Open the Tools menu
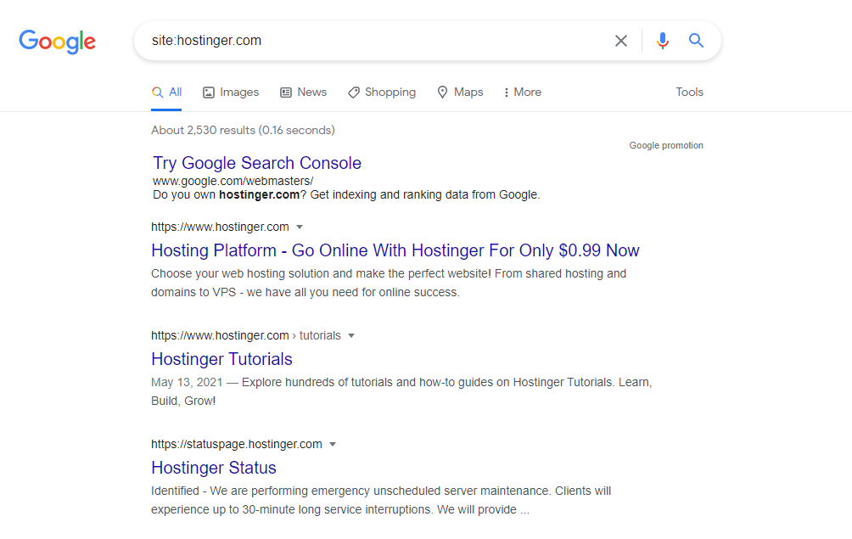Image resolution: width=852 pixels, height=539 pixels. click(689, 92)
